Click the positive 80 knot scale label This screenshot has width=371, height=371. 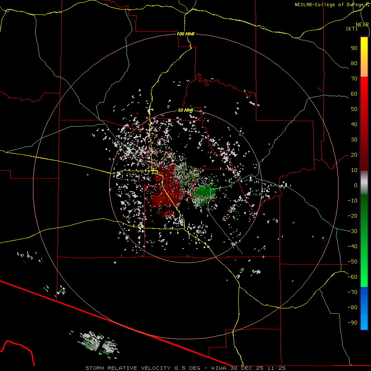coord(354,63)
